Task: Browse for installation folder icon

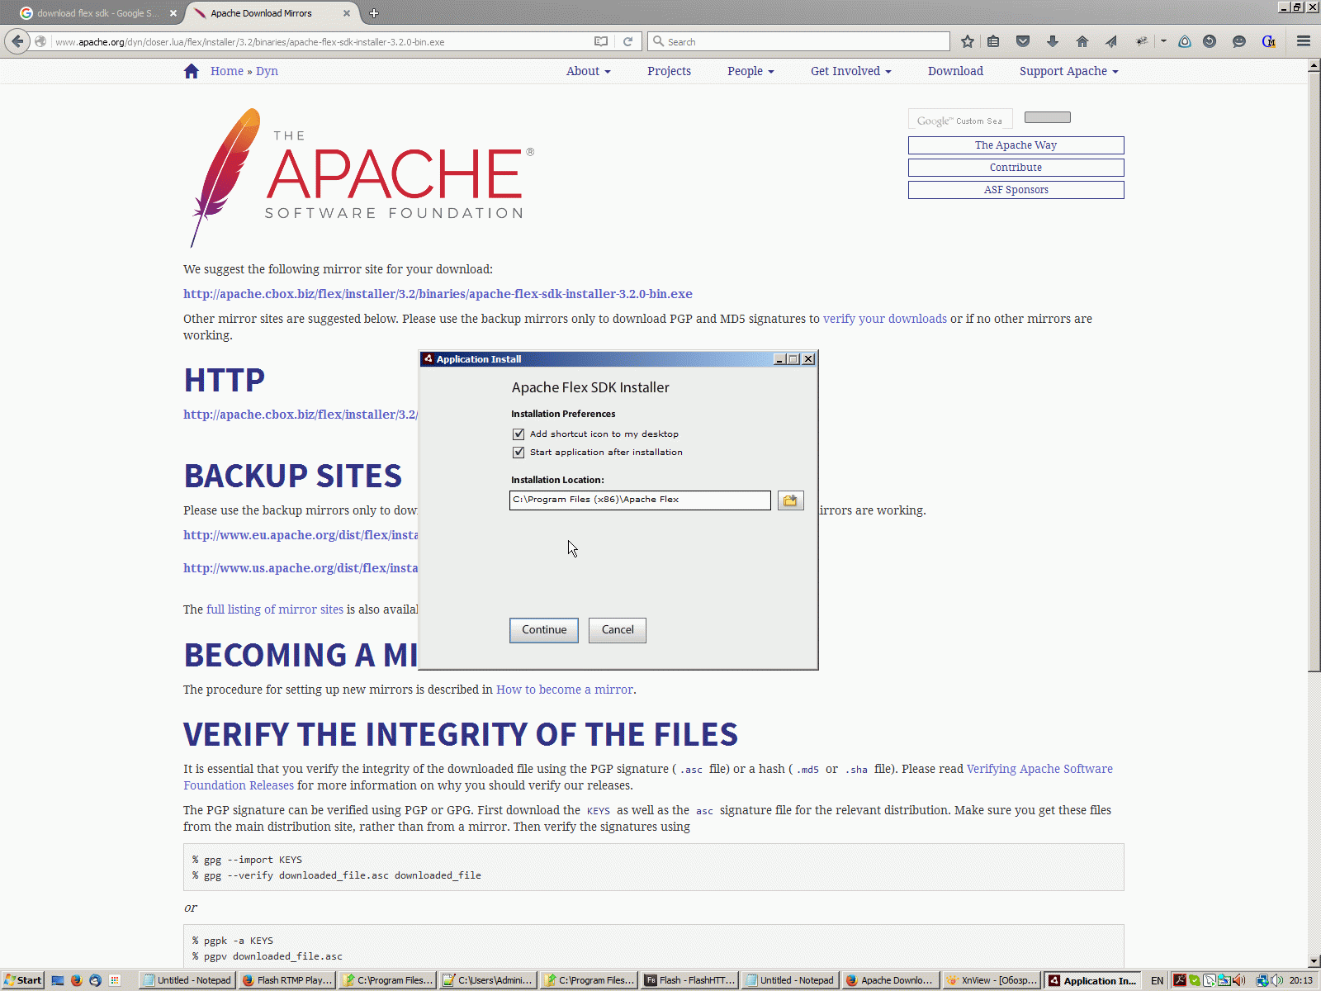Action: click(x=790, y=500)
